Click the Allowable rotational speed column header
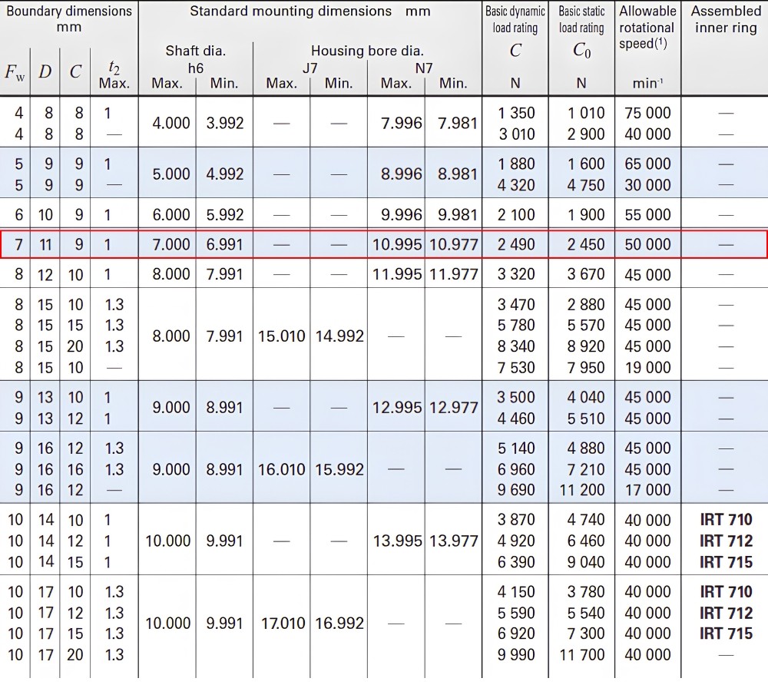Viewport: 768px width, 698px height. point(647,27)
